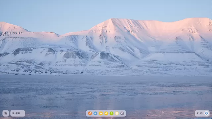The image size is (212, 119).
Task: Open the yellow stacked-files icon in dock
Action: click(x=106, y=113)
